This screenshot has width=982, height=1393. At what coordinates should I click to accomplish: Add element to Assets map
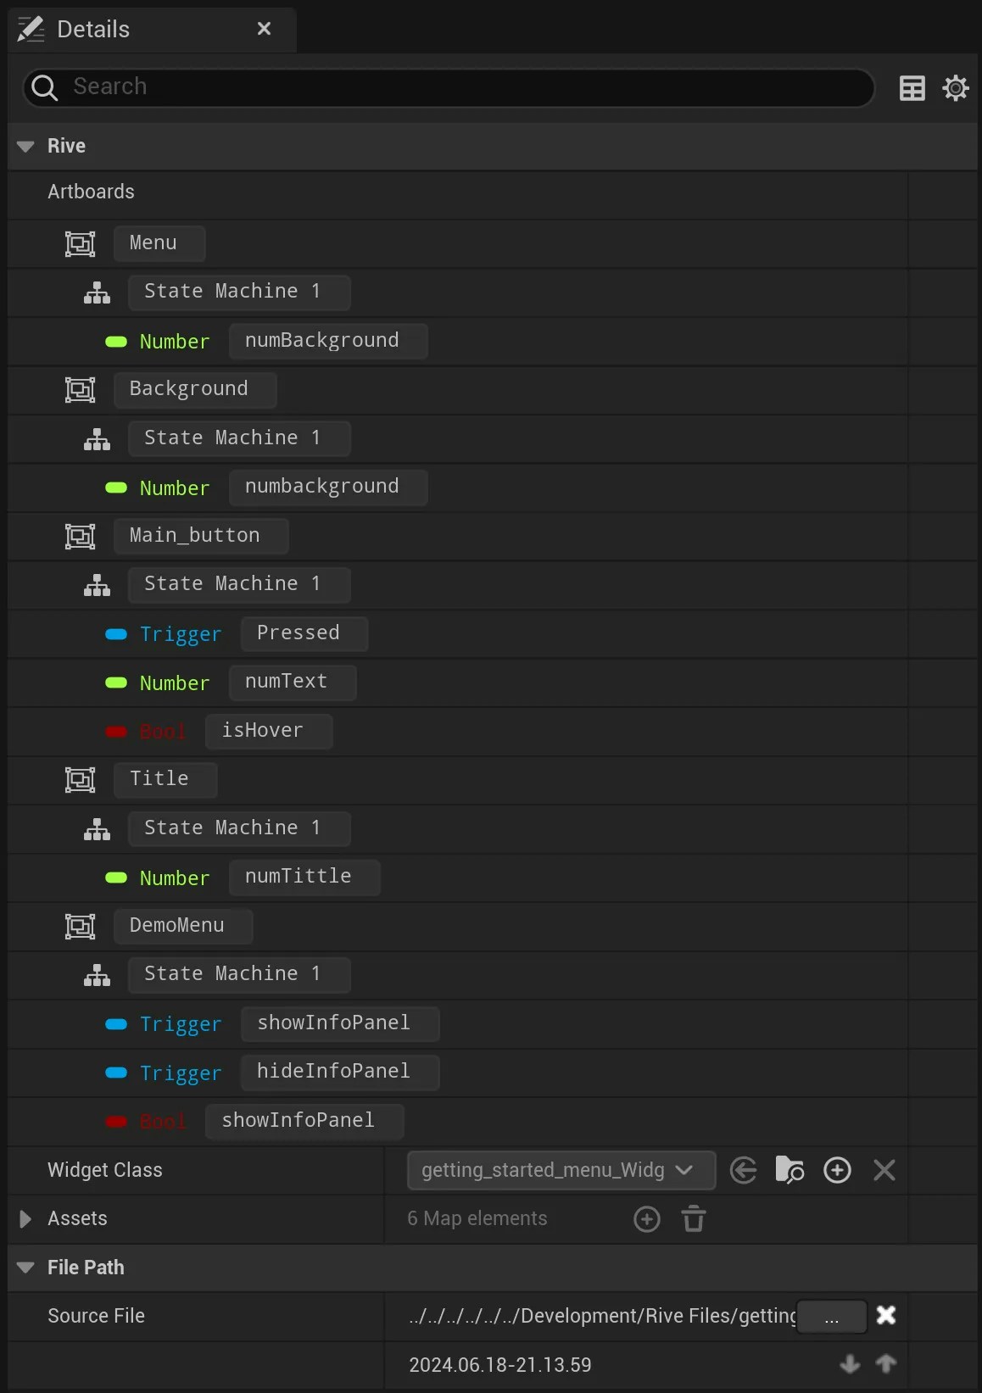pyautogui.click(x=647, y=1219)
